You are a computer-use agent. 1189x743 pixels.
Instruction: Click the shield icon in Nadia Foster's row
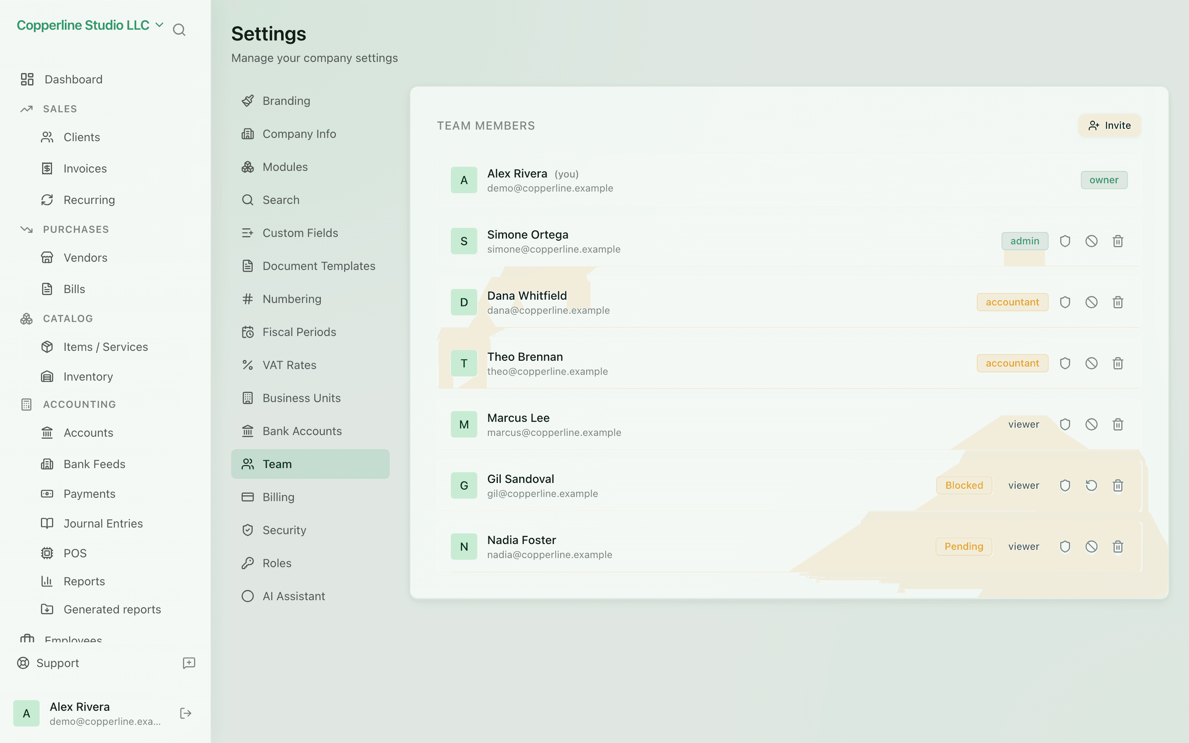pyautogui.click(x=1065, y=547)
